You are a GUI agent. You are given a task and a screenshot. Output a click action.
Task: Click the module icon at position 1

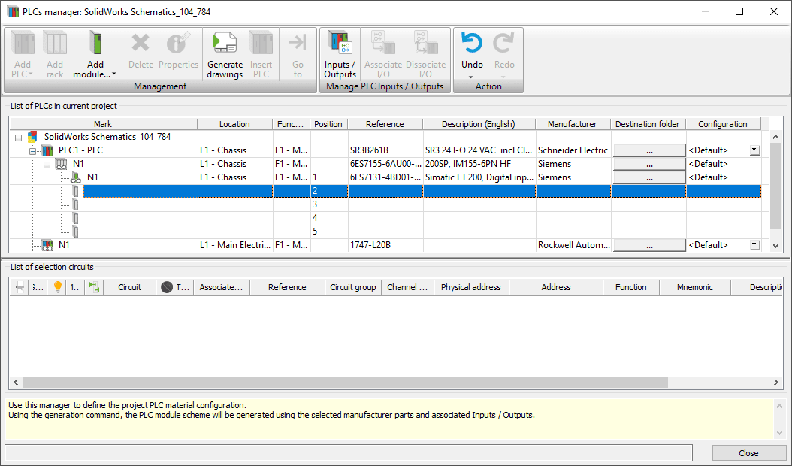(x=76, y=177)
